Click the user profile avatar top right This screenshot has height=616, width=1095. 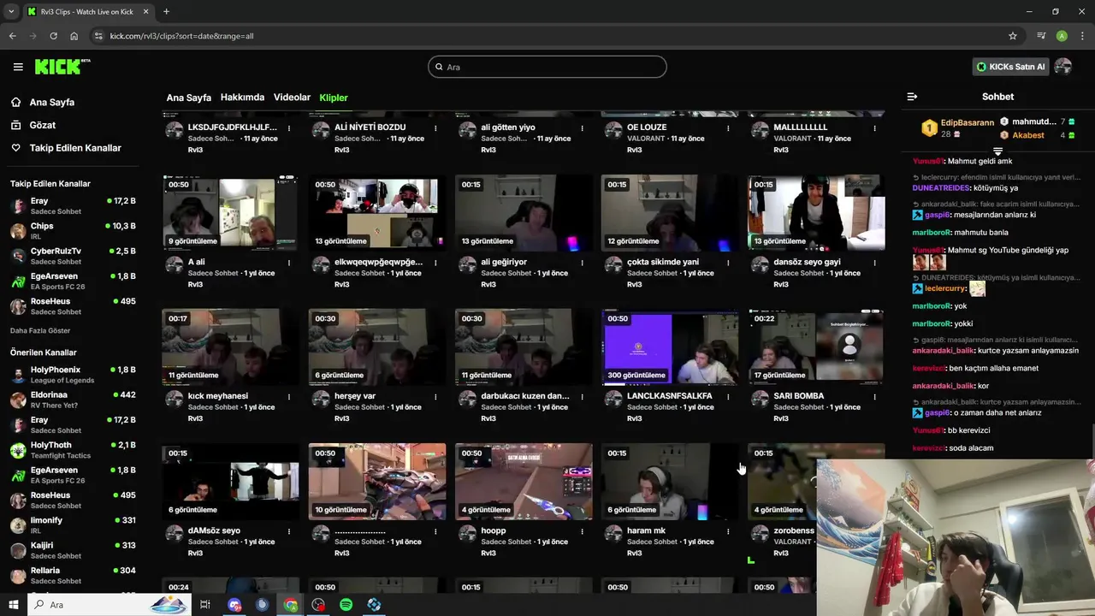[x=1063, y=67]
